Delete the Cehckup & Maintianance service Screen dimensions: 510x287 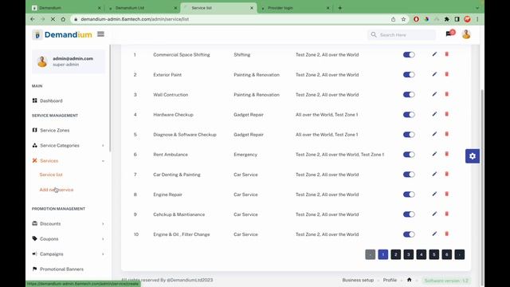[x=446, y=214]
